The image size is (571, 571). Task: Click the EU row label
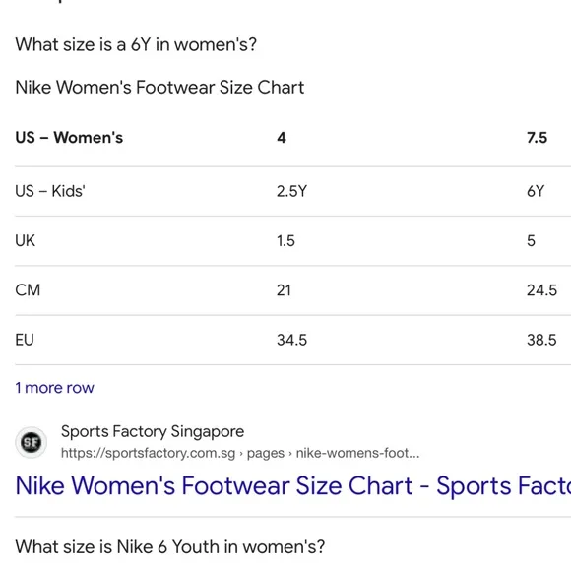(25, 340)
